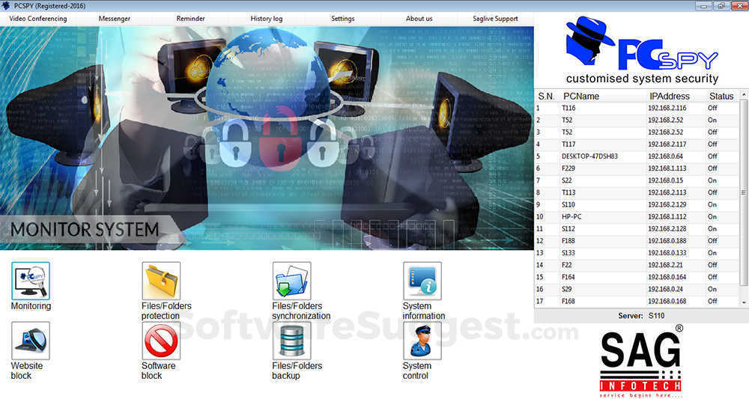Select the S110 PC row
Viewport: 749px width, 399px height.
click(x=637, y=204)
